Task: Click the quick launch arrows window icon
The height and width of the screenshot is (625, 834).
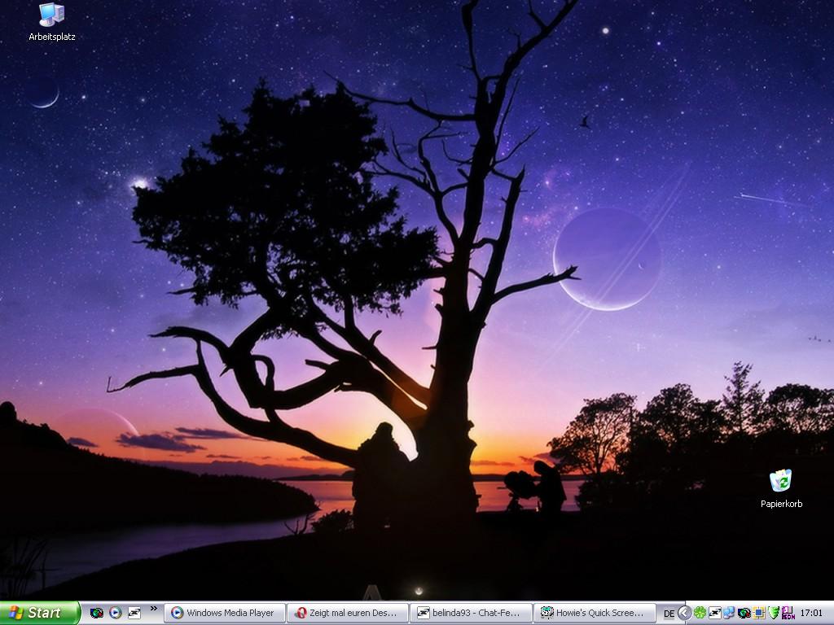Action: [134, 613]
